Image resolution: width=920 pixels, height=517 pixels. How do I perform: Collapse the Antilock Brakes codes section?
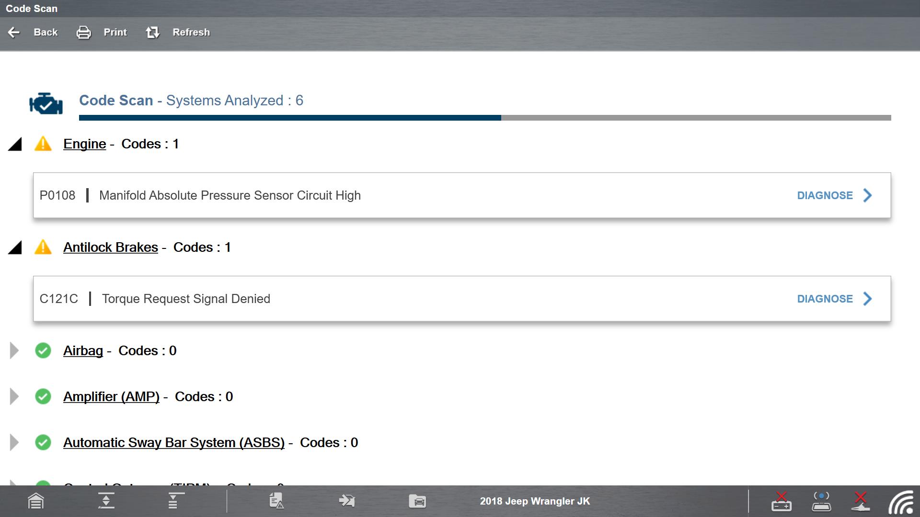tap(15, 247)
